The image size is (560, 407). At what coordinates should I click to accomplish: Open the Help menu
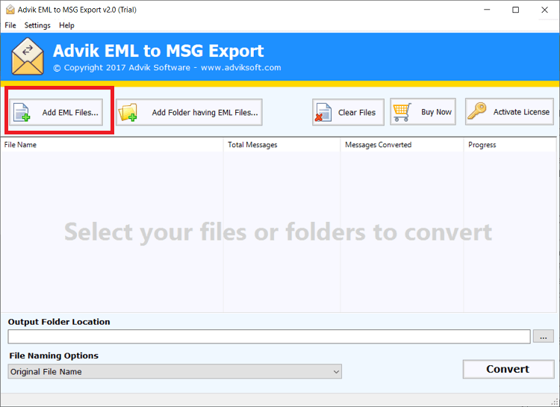pyautogui.click(x=66, y=25)
